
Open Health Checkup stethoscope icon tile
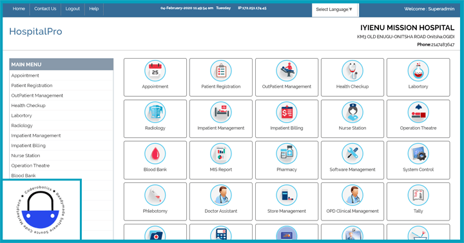click(x=352, y=77)
